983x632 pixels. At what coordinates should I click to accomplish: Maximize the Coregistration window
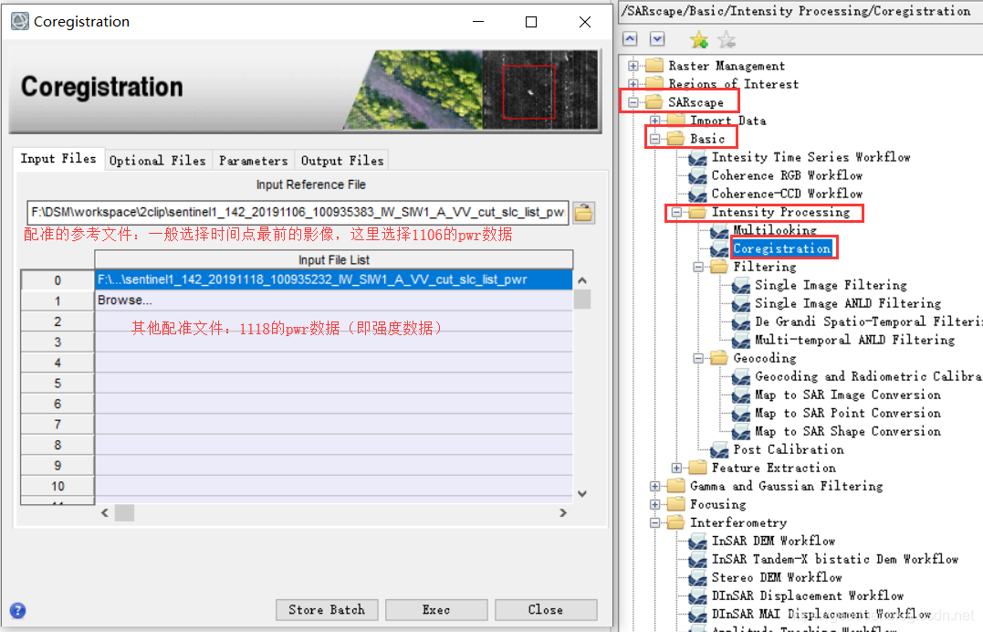click(531, 22)
